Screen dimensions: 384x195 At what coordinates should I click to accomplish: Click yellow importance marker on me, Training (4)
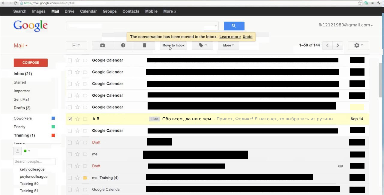pyautogui.click(x=85, y=178)
